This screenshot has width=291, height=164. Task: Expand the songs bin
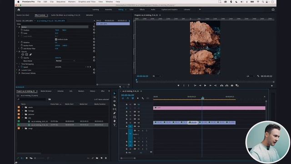(23, 128)
